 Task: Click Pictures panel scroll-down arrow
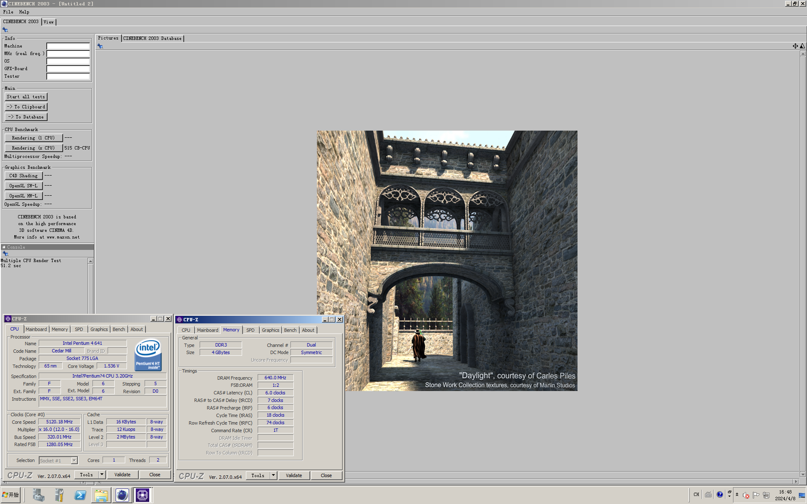(x=803, y=475)
